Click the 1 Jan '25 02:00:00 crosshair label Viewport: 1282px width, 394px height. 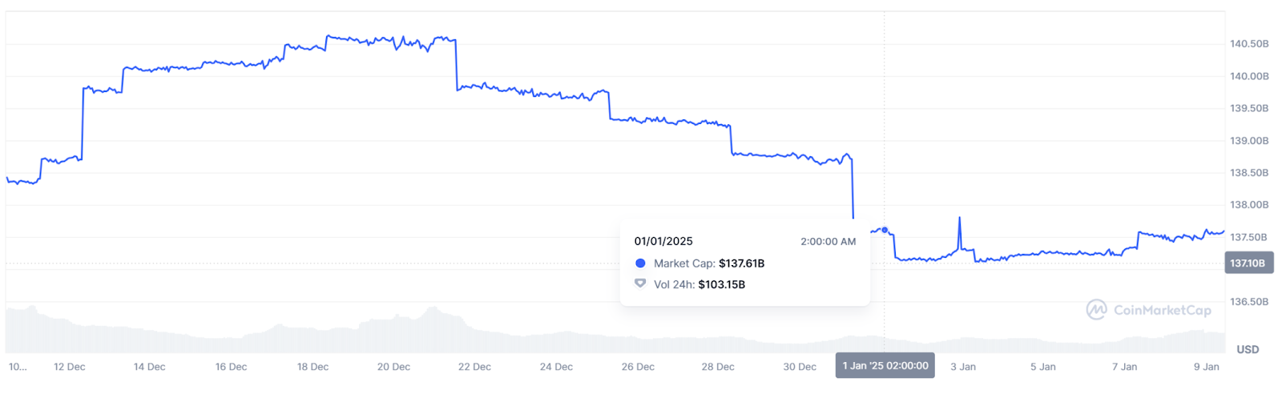[x=885, y=366]
